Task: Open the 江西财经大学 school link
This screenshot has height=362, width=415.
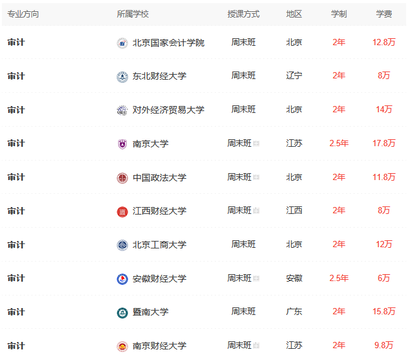Action: (159, 211)
